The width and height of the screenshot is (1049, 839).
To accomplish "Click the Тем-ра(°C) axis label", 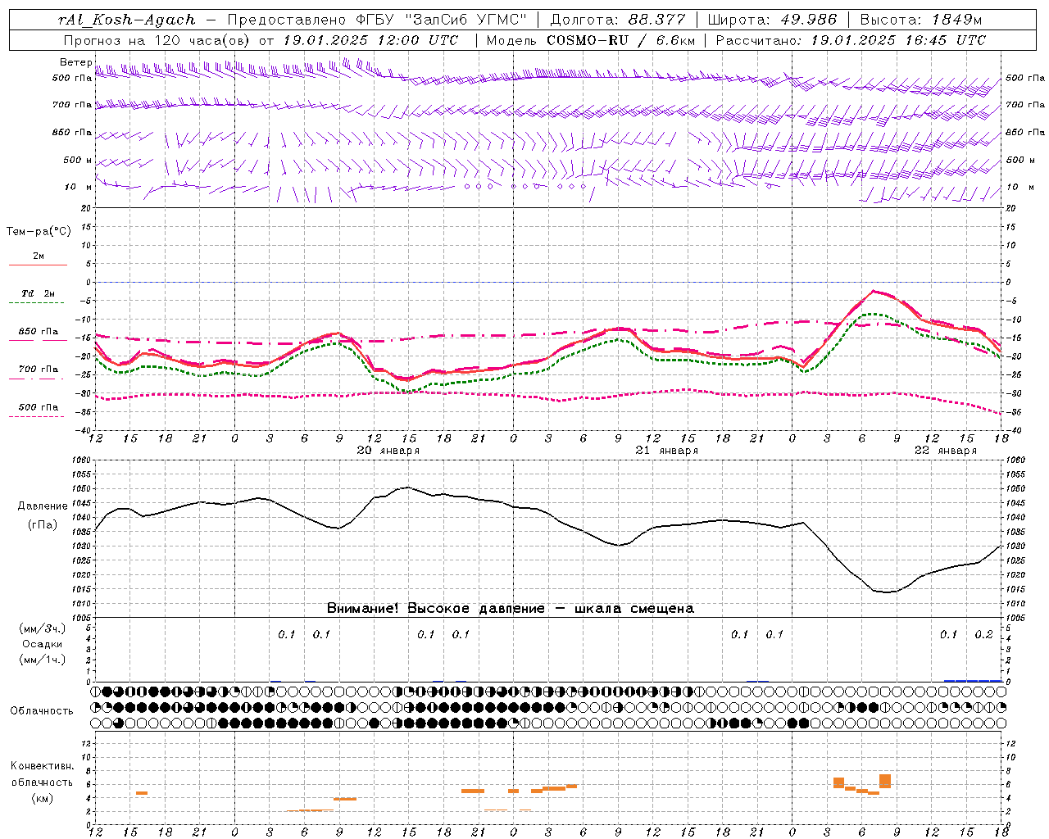I will tap(39, 232).
